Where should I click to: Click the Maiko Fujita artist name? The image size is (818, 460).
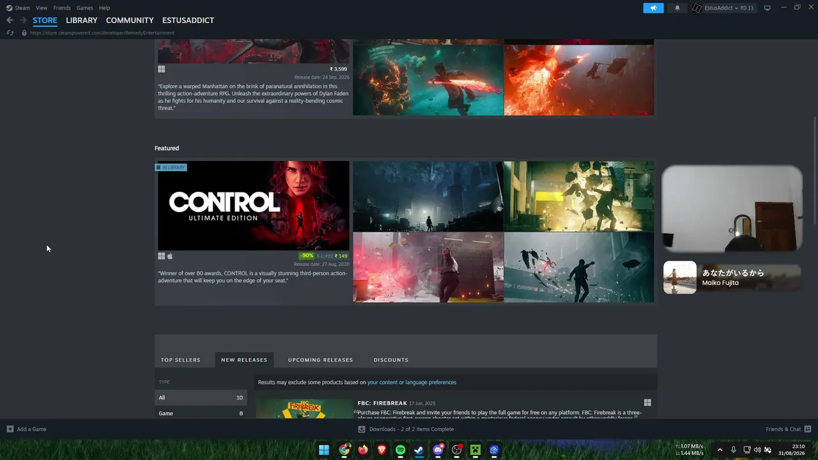720,282
